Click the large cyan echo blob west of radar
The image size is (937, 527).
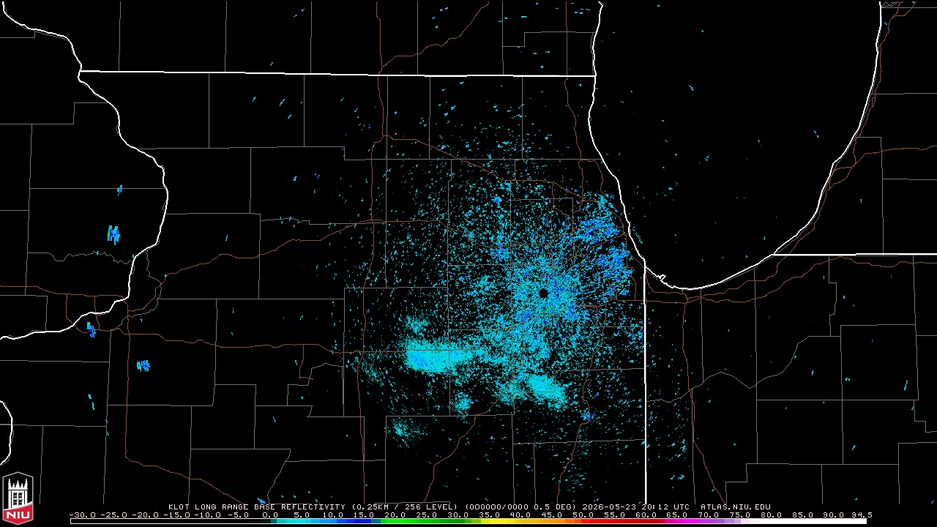(x=437, y=357)
